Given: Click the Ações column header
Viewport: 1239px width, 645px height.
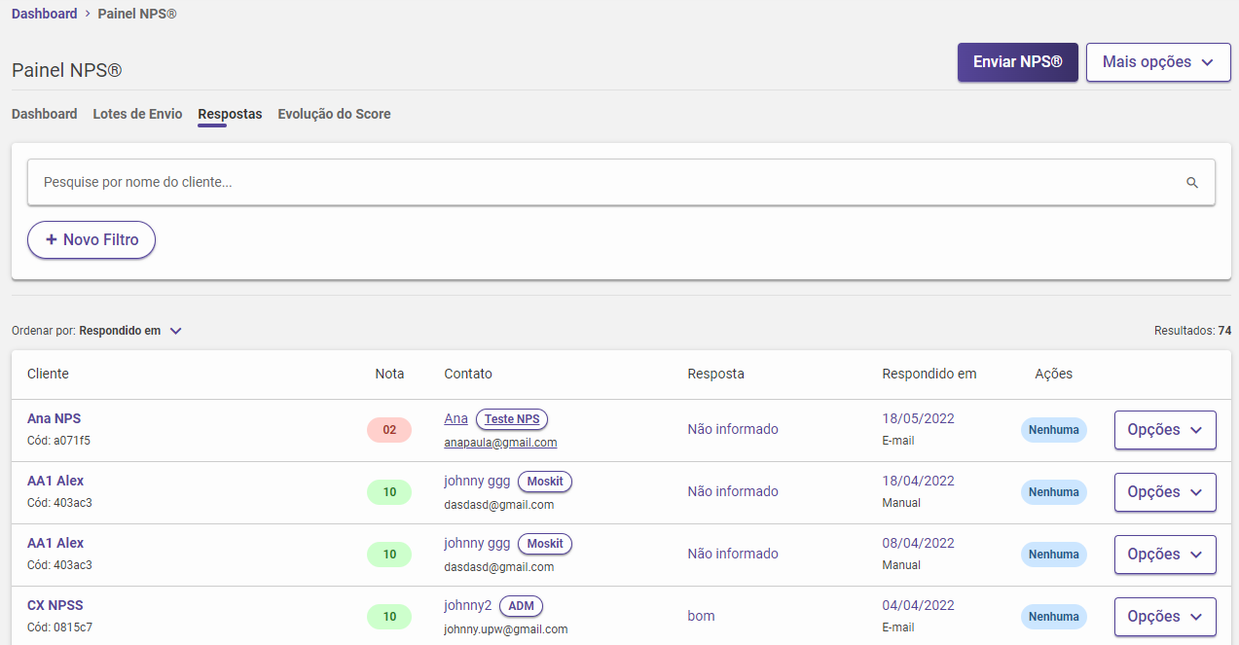Looking at the screenshot, I should 1054,374.
